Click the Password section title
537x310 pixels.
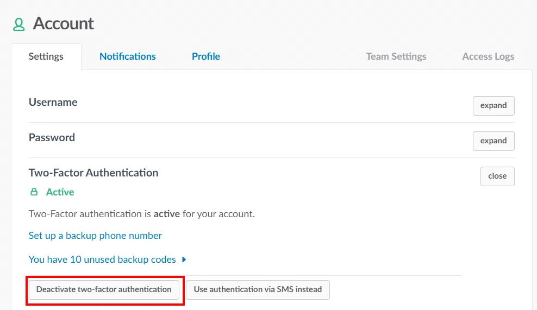(52, 137)
